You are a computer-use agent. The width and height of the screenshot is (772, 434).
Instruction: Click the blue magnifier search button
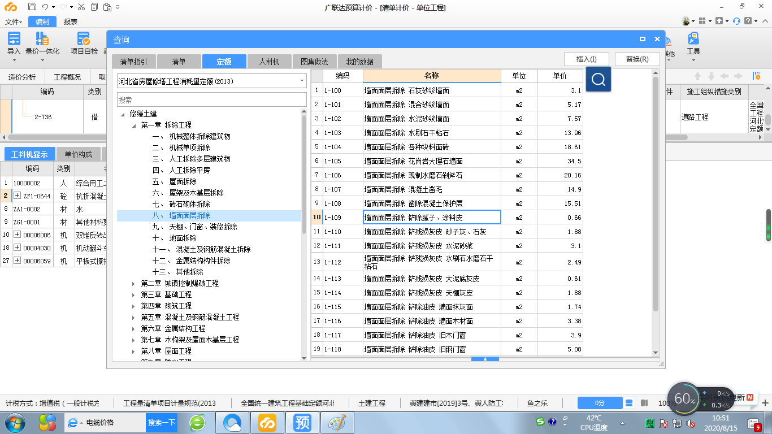pyautogui.click(x=598, y=80)
